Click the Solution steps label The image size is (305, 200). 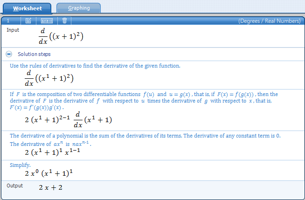(34, 54)
